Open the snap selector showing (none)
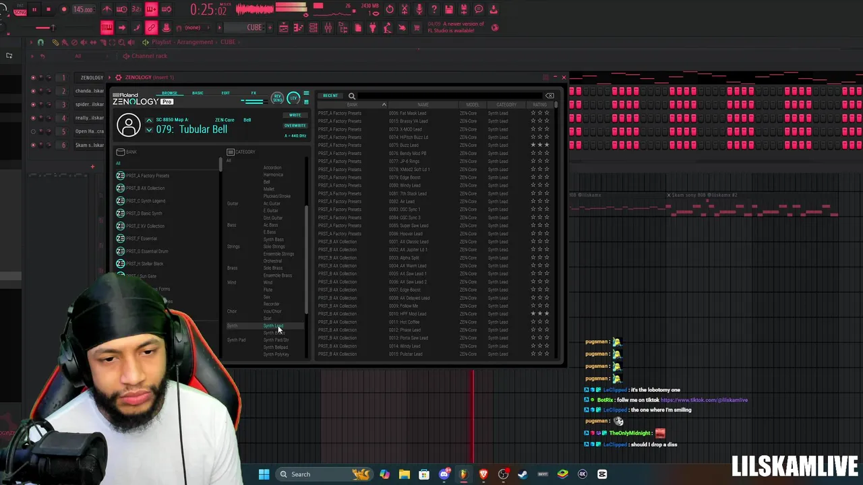 [x=193, y=28]
